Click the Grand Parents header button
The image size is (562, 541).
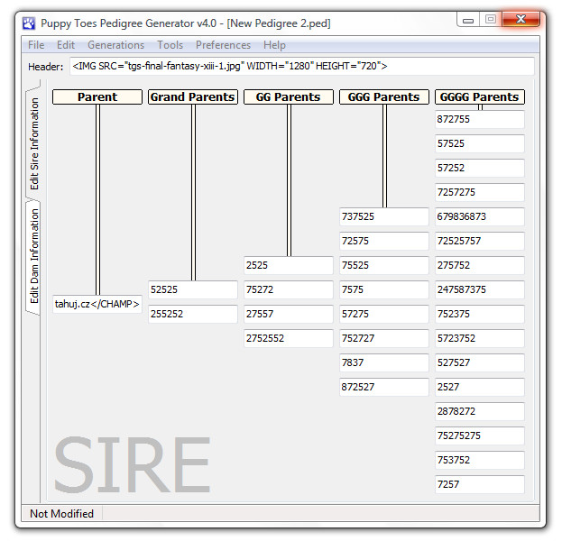[193, 97]
